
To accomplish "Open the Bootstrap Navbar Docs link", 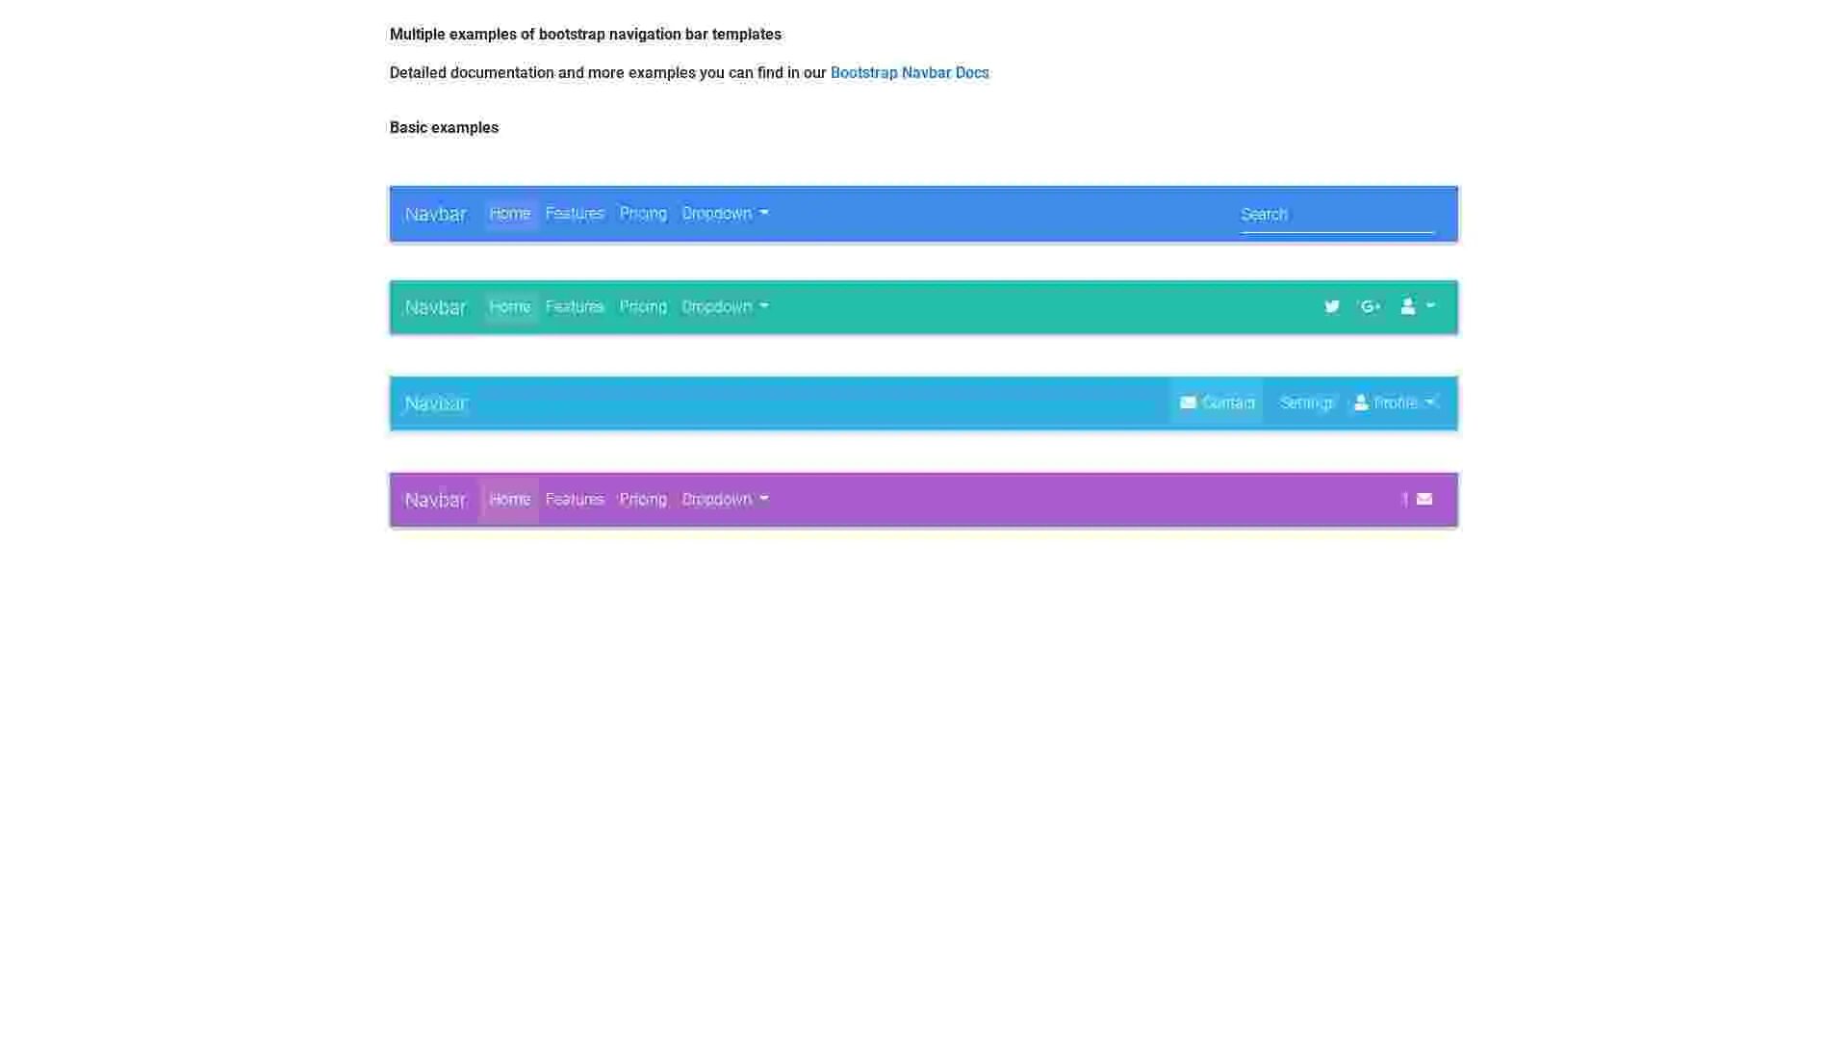I will point(909,73).
